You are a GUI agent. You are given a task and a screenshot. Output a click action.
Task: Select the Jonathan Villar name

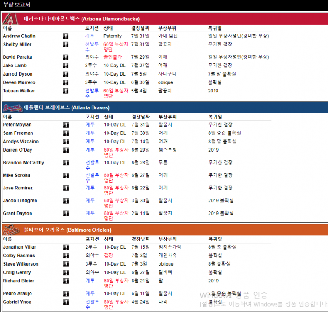tap(20, 247)
